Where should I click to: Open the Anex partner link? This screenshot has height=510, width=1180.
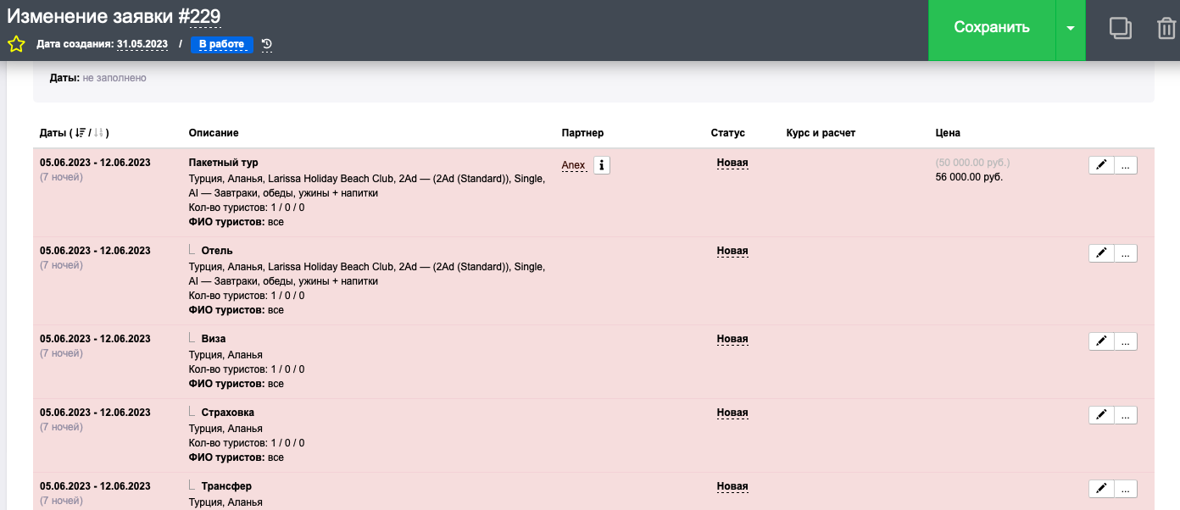574,165
